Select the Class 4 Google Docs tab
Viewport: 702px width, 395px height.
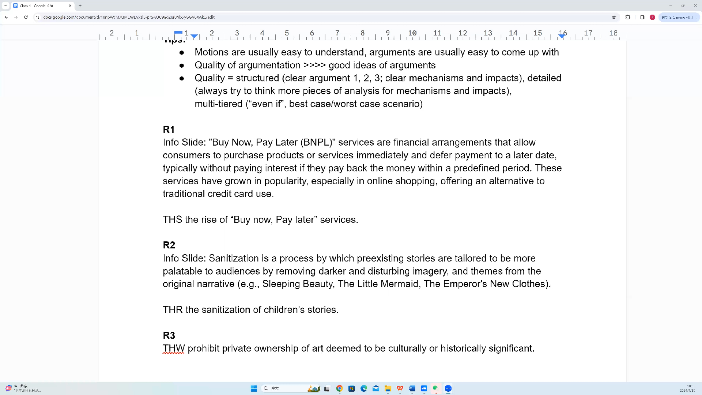[42, 5]
